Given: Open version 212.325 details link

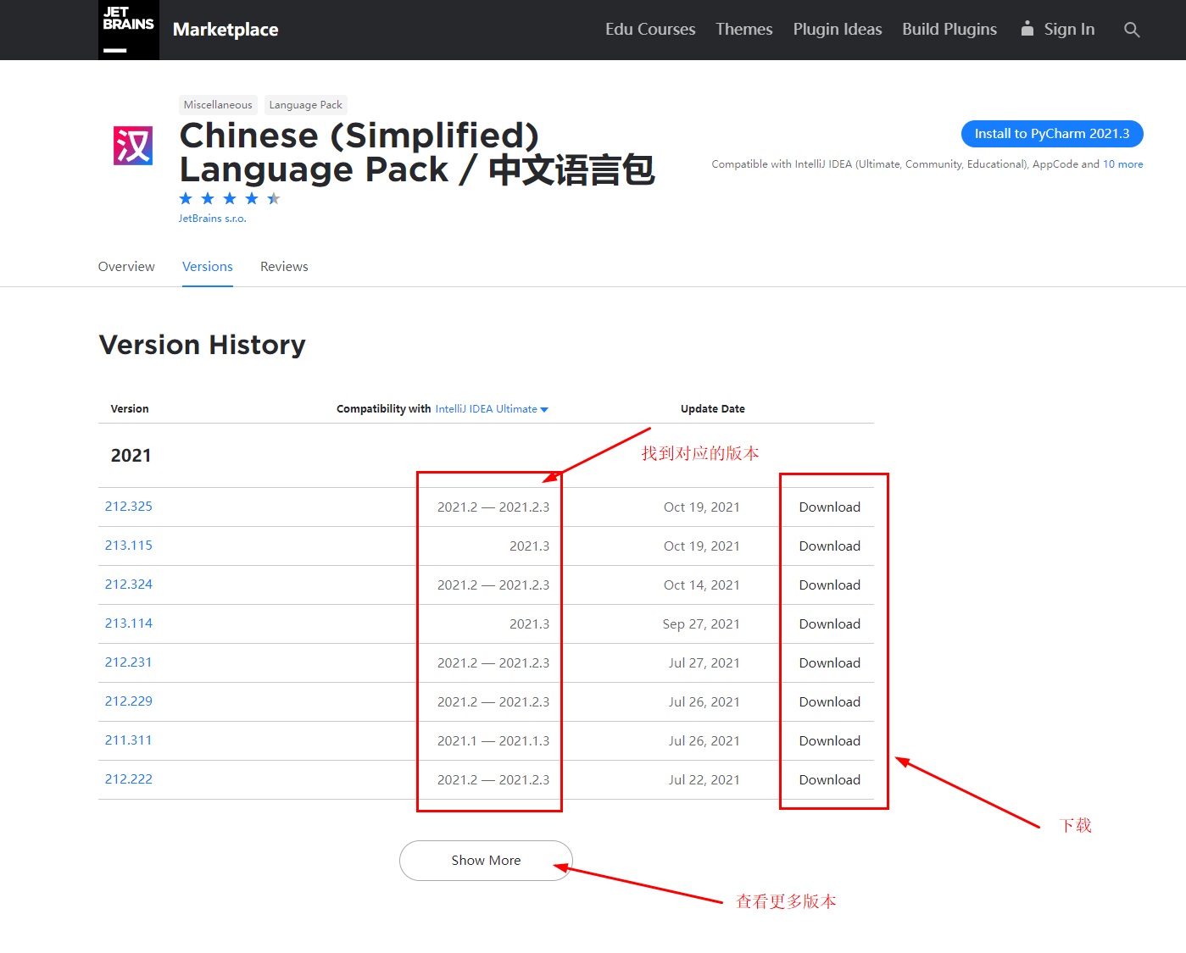Looking at the screenshot, I should 128,506.
